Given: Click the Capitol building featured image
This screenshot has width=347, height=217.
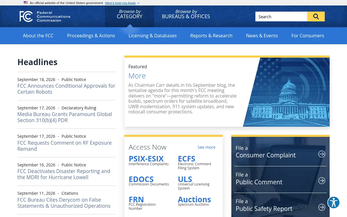Looking at the screenshot, I should (286, 92).
